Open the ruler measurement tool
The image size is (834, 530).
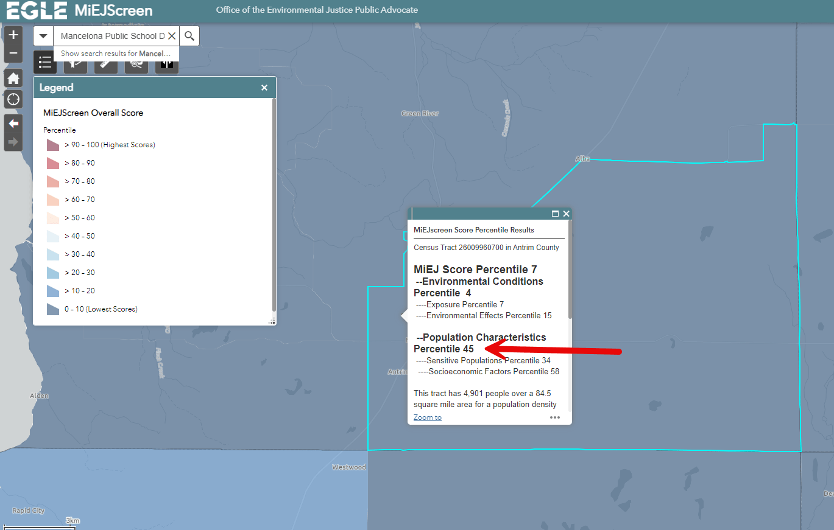pos(106,66)
